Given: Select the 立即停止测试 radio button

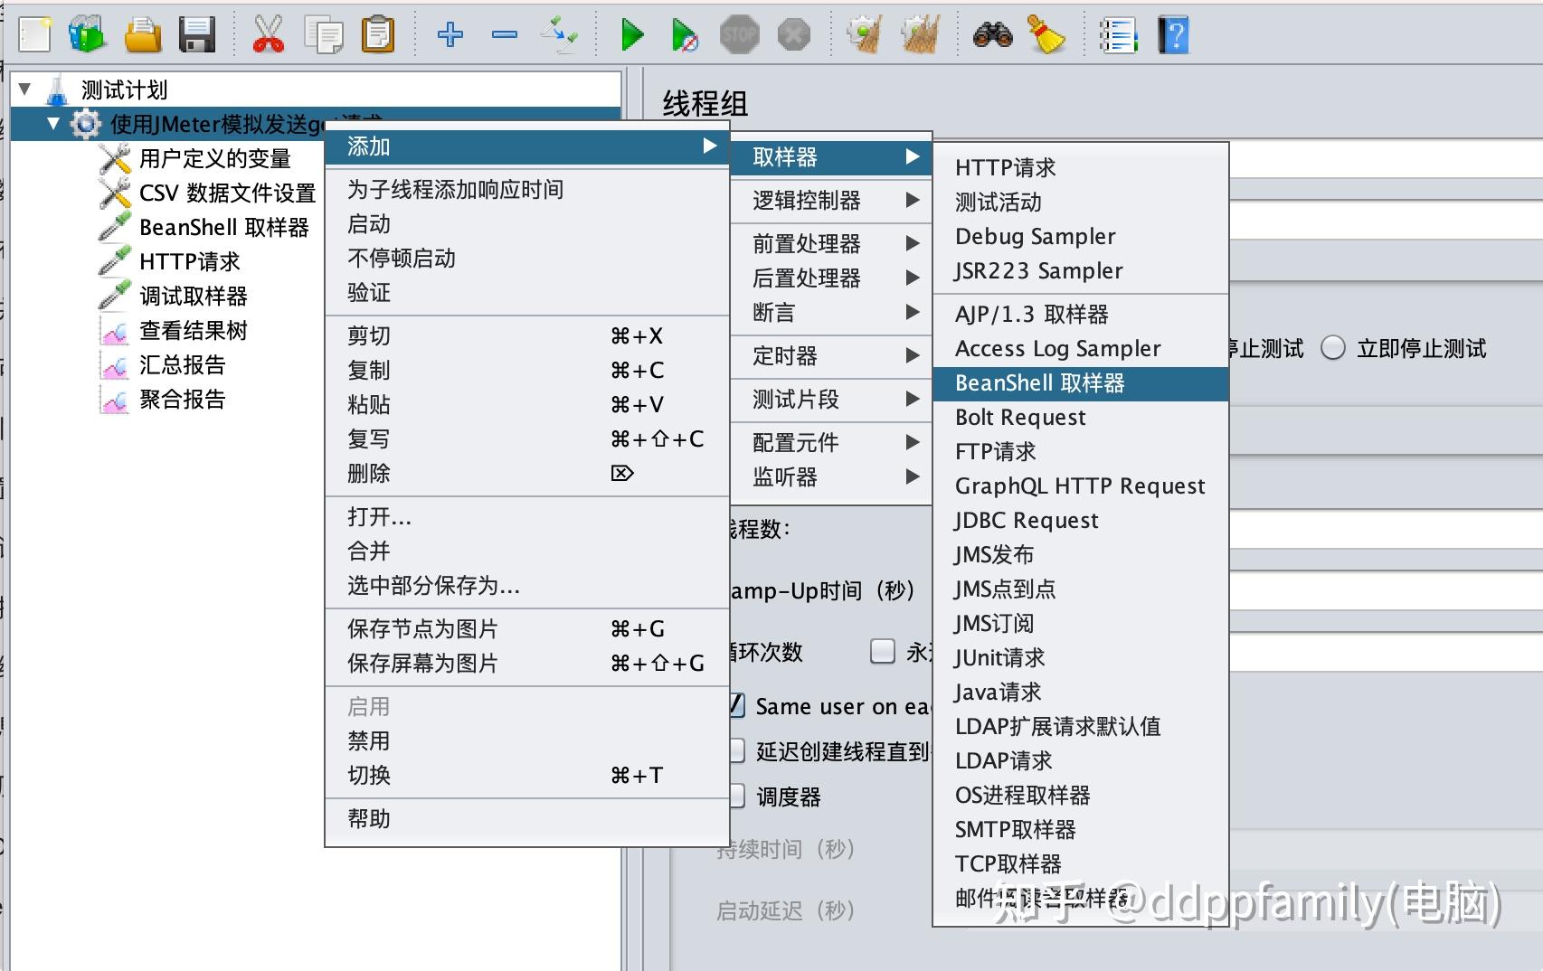Looking at the screenshot, I should point(1331,349).
